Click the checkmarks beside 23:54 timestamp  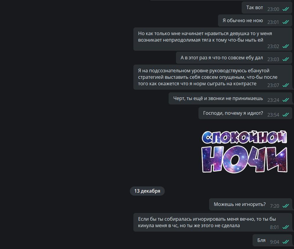pos(285,115)
